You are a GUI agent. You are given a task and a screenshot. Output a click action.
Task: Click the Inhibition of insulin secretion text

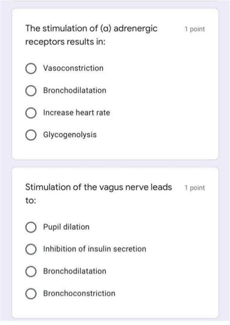click(95, 249)
